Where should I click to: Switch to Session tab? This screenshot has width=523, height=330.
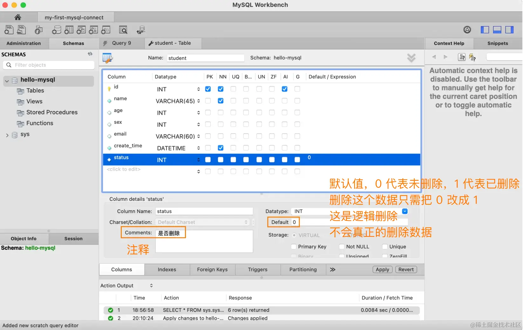[x=73, y=239]
